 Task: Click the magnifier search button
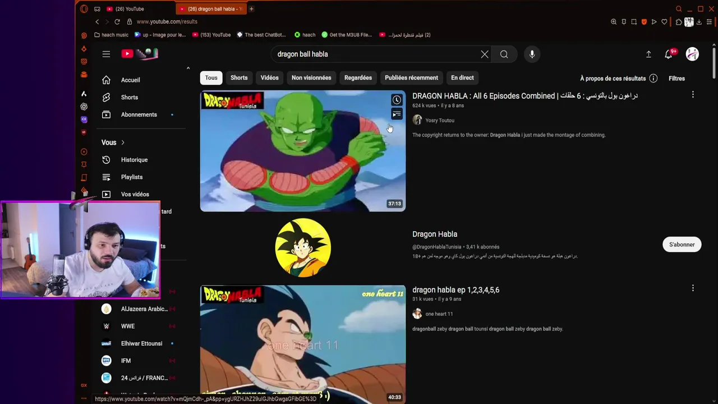tap(504, 54)
